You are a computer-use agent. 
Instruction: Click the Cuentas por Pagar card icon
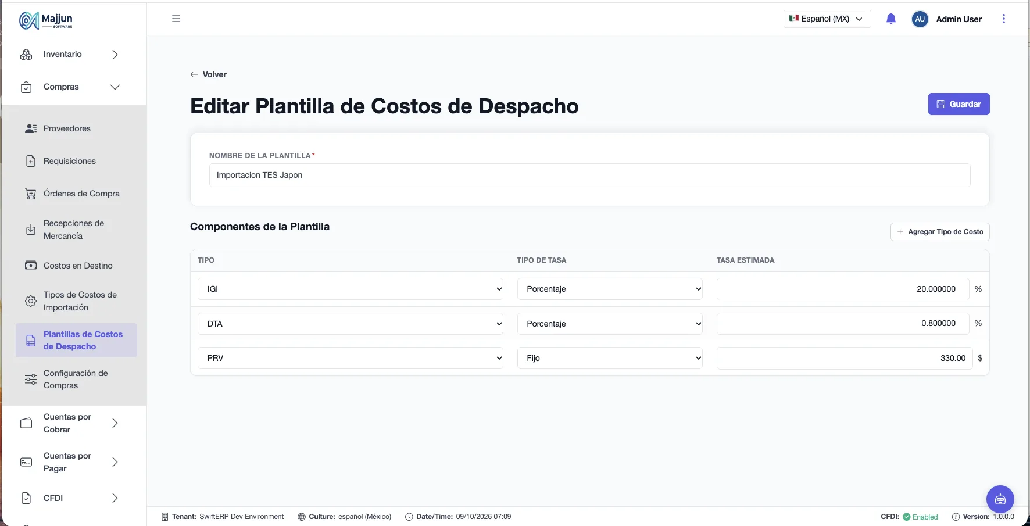pyautogui.click(x=26, y=462)
